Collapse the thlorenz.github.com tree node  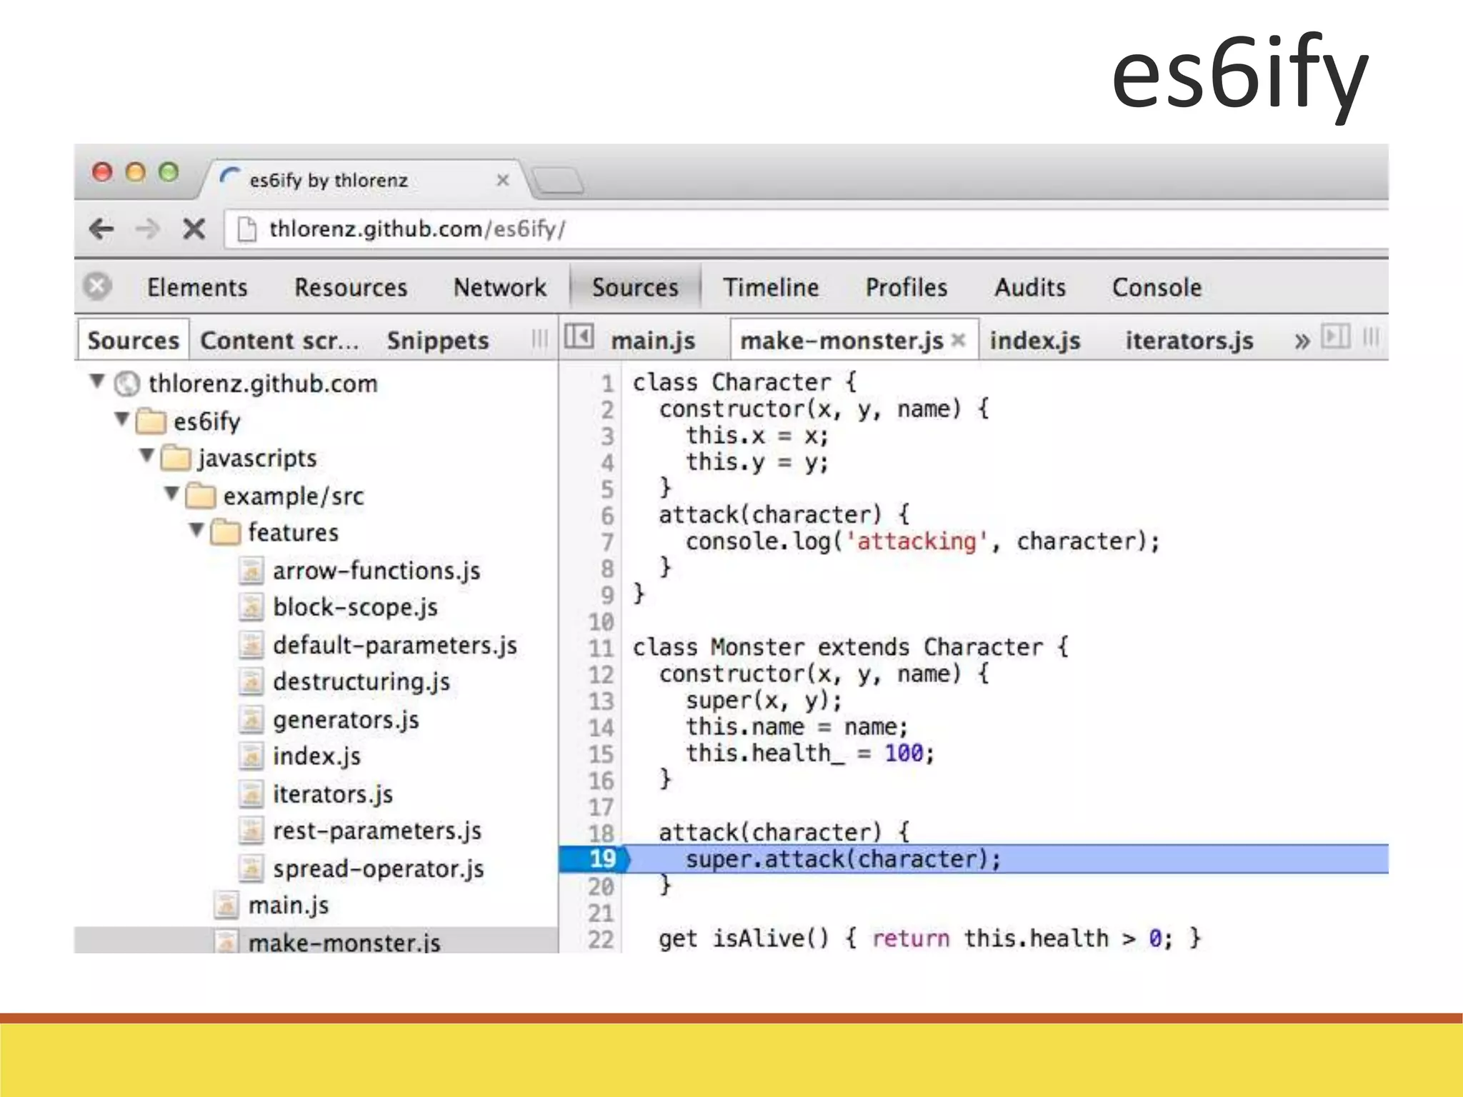(x=98, y=381)
